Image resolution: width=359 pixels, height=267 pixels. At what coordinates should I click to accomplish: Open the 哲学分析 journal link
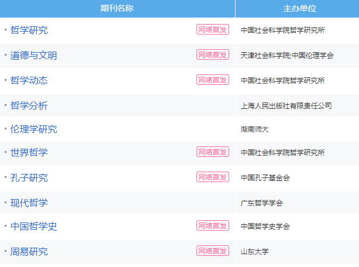point(29,105)
